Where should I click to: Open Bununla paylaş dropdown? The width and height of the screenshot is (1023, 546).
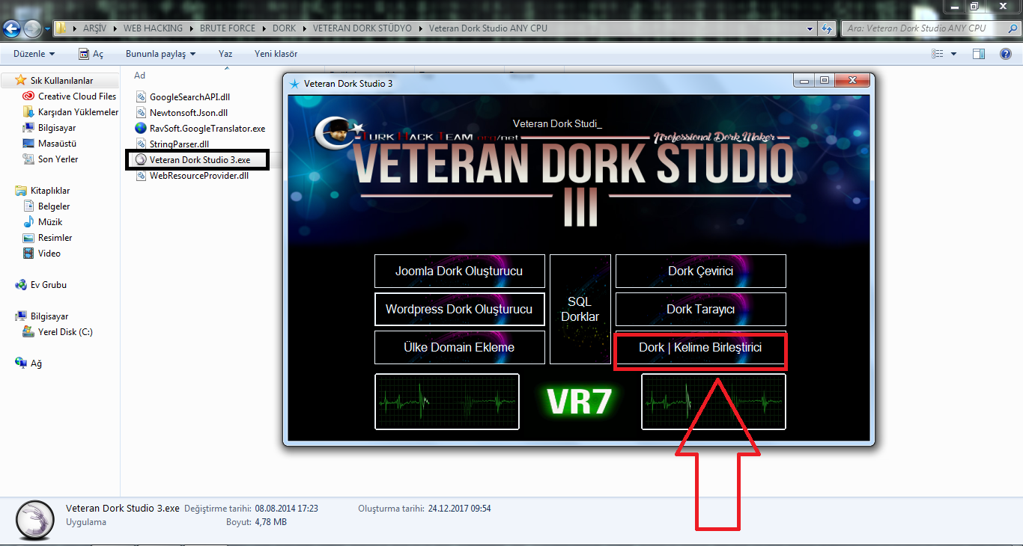tap(161, 54)
